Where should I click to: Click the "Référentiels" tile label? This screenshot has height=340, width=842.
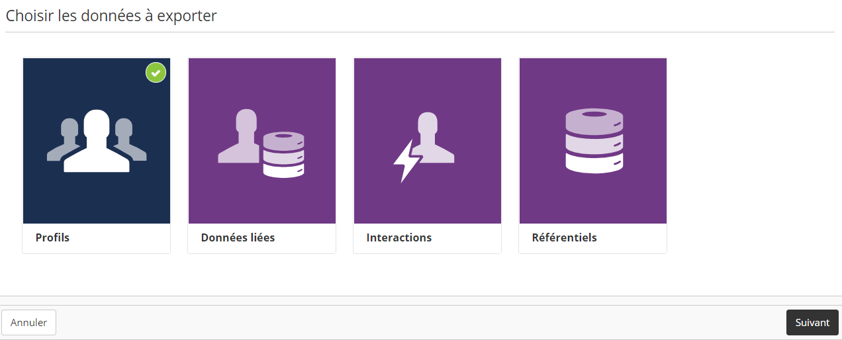coord(564,237)
